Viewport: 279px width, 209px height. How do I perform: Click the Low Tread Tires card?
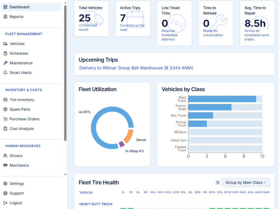174,23
